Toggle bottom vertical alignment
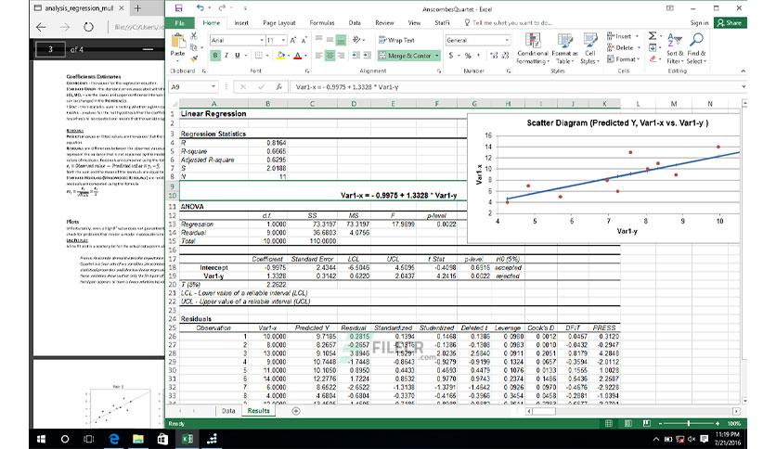 pyautogui.click(x=341, y=40)
